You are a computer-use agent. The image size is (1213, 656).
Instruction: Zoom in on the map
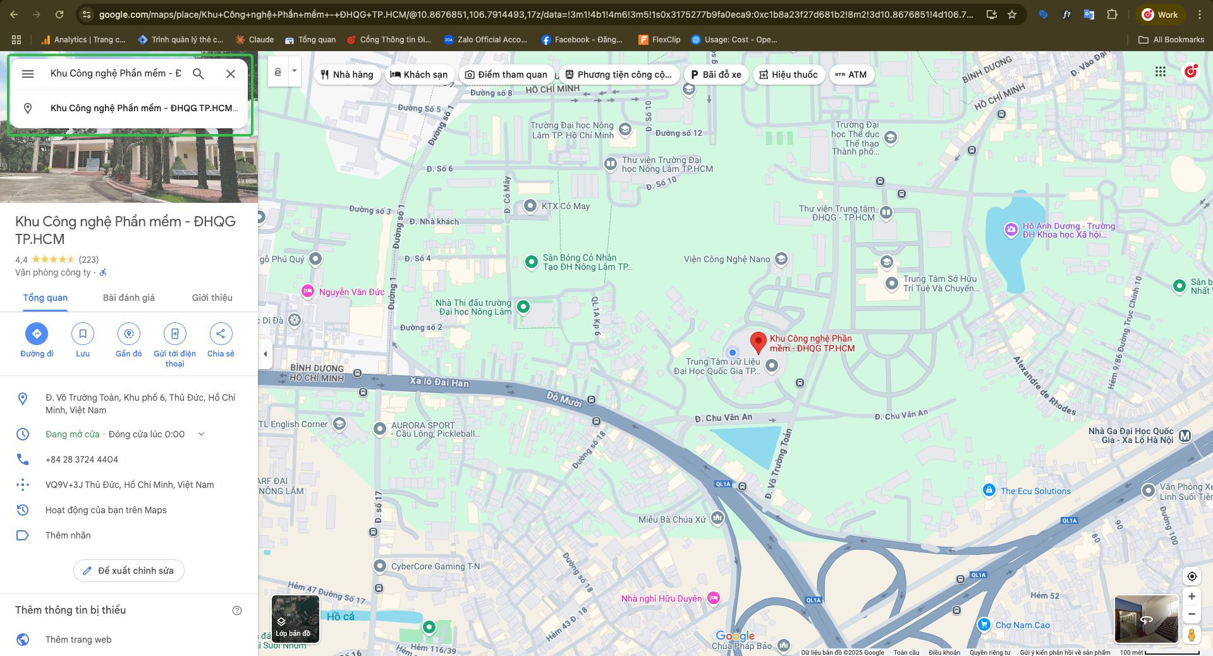tap(1192, 597)
